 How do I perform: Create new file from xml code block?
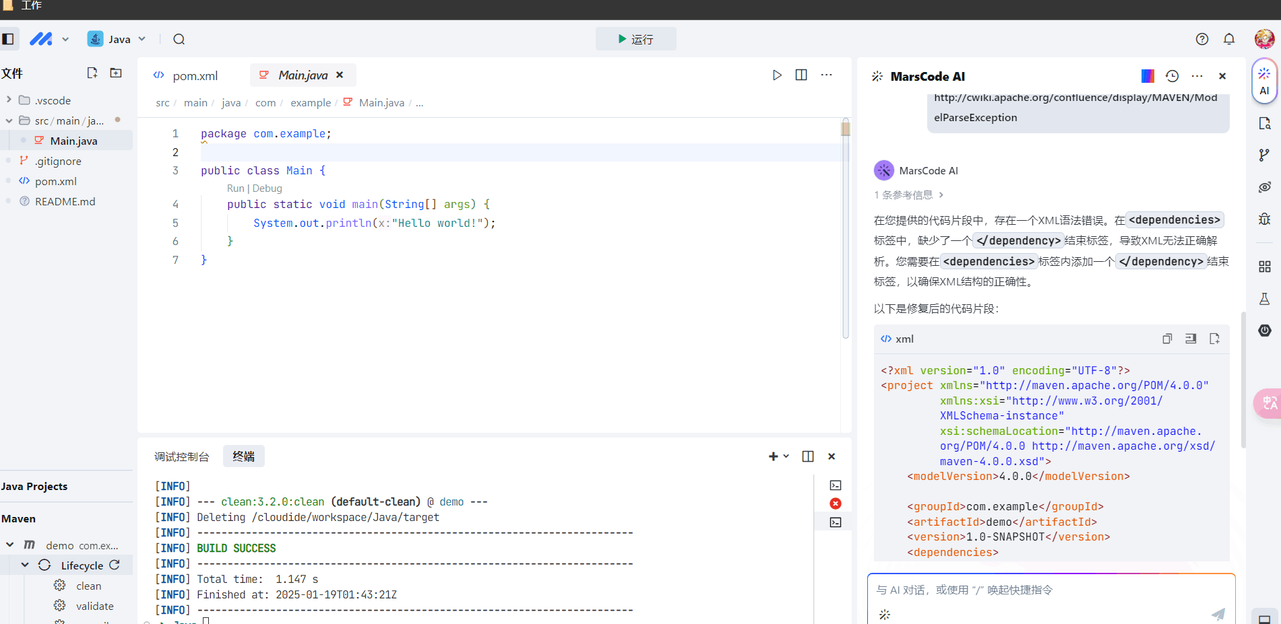tap(1214, 339)
